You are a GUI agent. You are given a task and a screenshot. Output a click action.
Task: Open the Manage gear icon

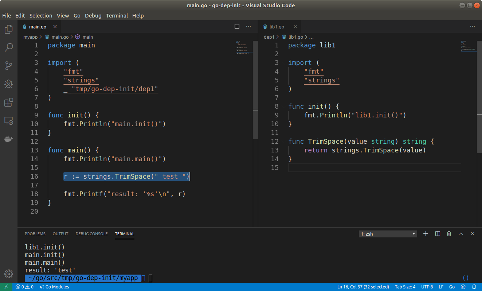coord(9,273)
